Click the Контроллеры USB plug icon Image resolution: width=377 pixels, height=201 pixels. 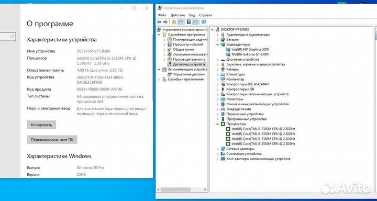click(x=223, y=89)
